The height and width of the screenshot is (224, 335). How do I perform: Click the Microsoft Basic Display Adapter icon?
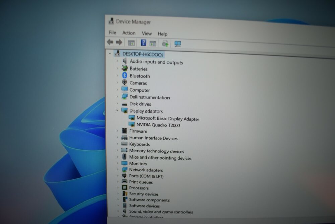132,118
